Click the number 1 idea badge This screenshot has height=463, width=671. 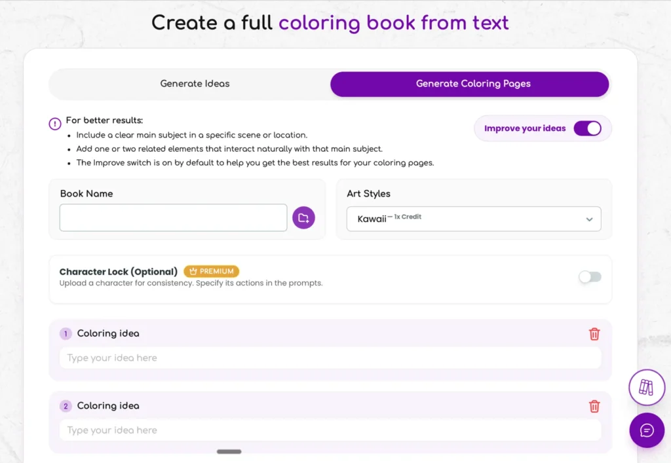pos(66,334)
